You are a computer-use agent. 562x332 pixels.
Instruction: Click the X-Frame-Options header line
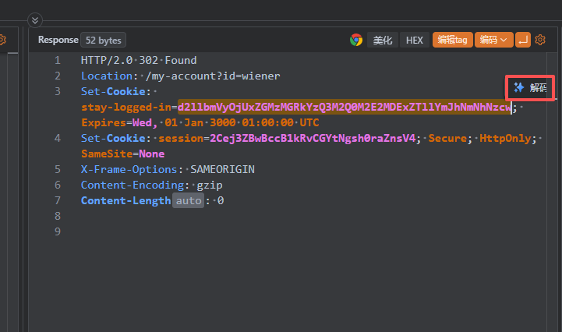168,169
